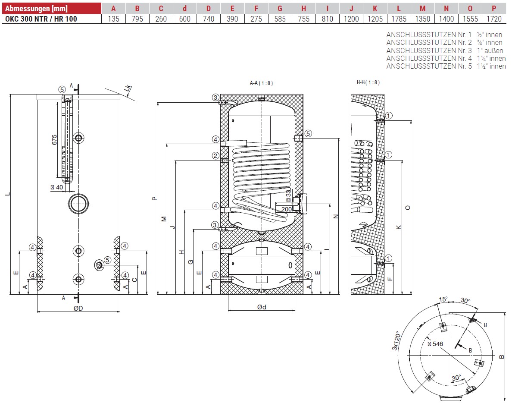Click the table value 810

327,19
